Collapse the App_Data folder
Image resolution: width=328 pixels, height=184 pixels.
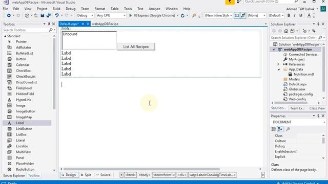coord(278,70)
